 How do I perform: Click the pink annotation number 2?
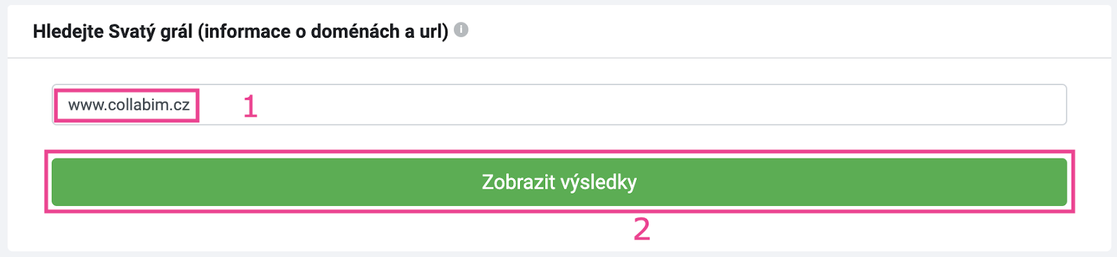click(x=642, y=229)
